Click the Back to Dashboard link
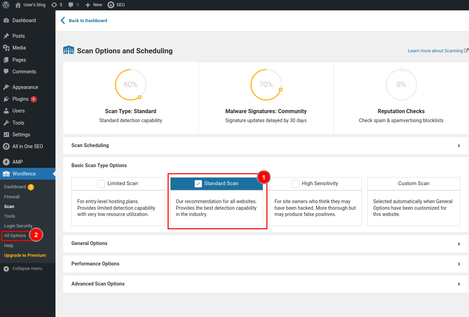469x317 pixels. tap(88, 21)
